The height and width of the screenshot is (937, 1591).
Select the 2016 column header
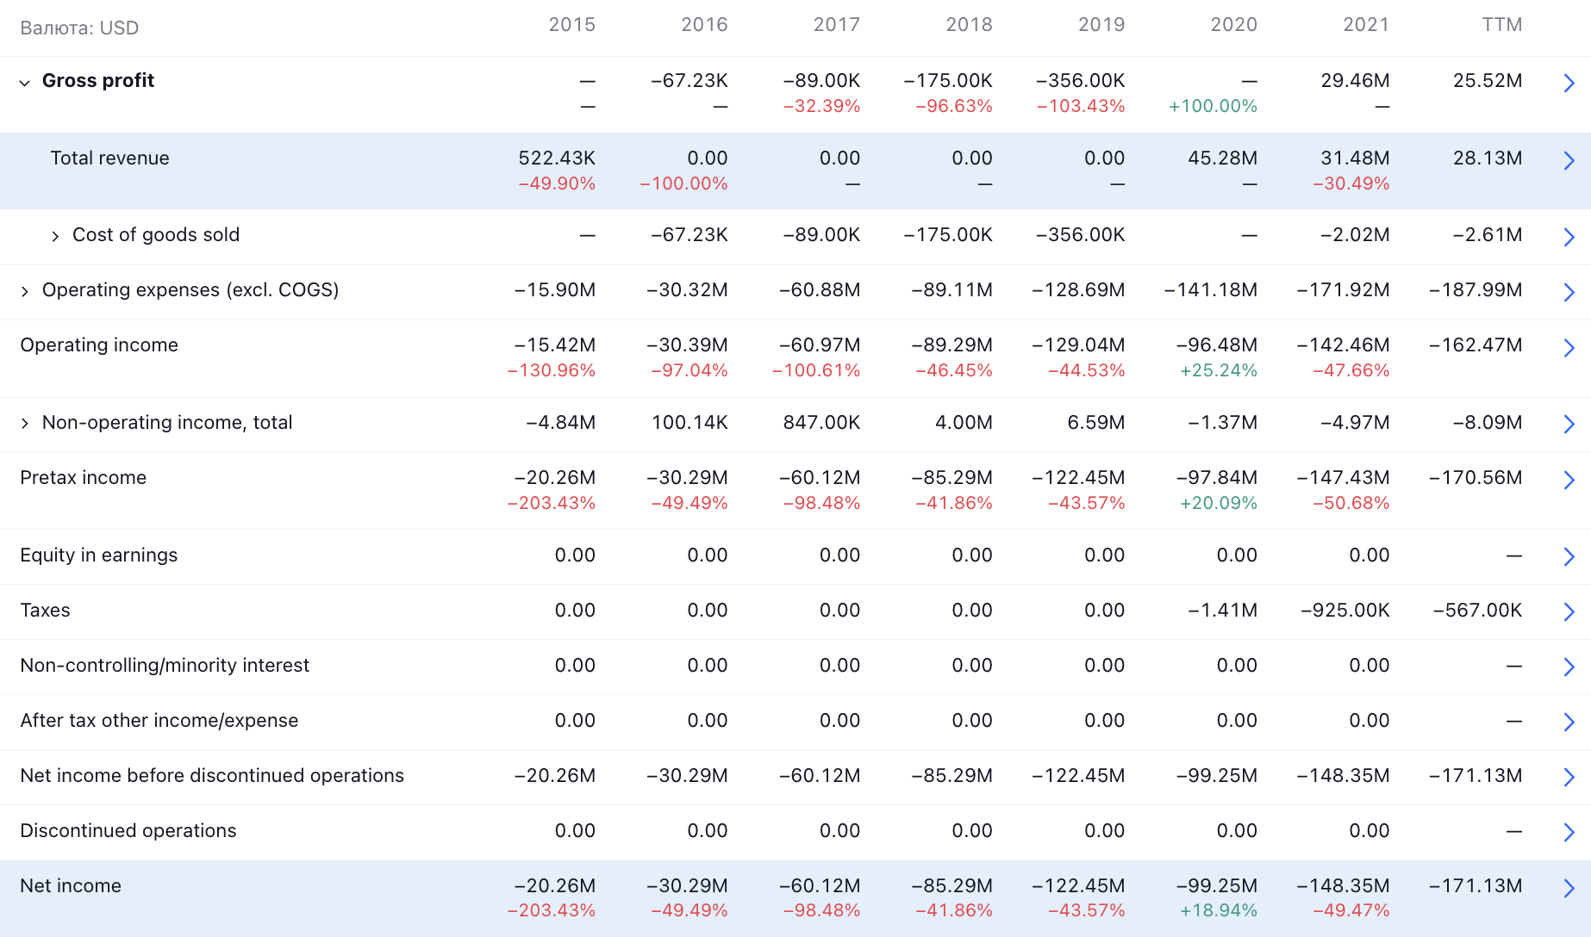pos(704,25)
